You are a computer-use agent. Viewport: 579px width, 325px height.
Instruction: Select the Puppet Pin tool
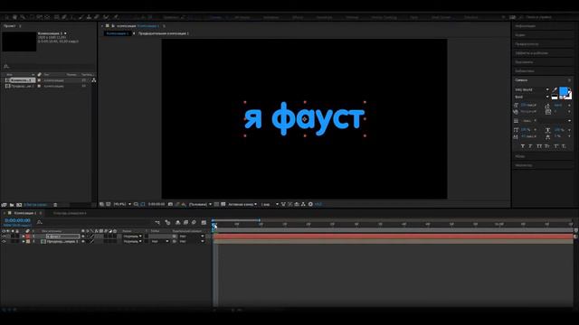[116, 17]
